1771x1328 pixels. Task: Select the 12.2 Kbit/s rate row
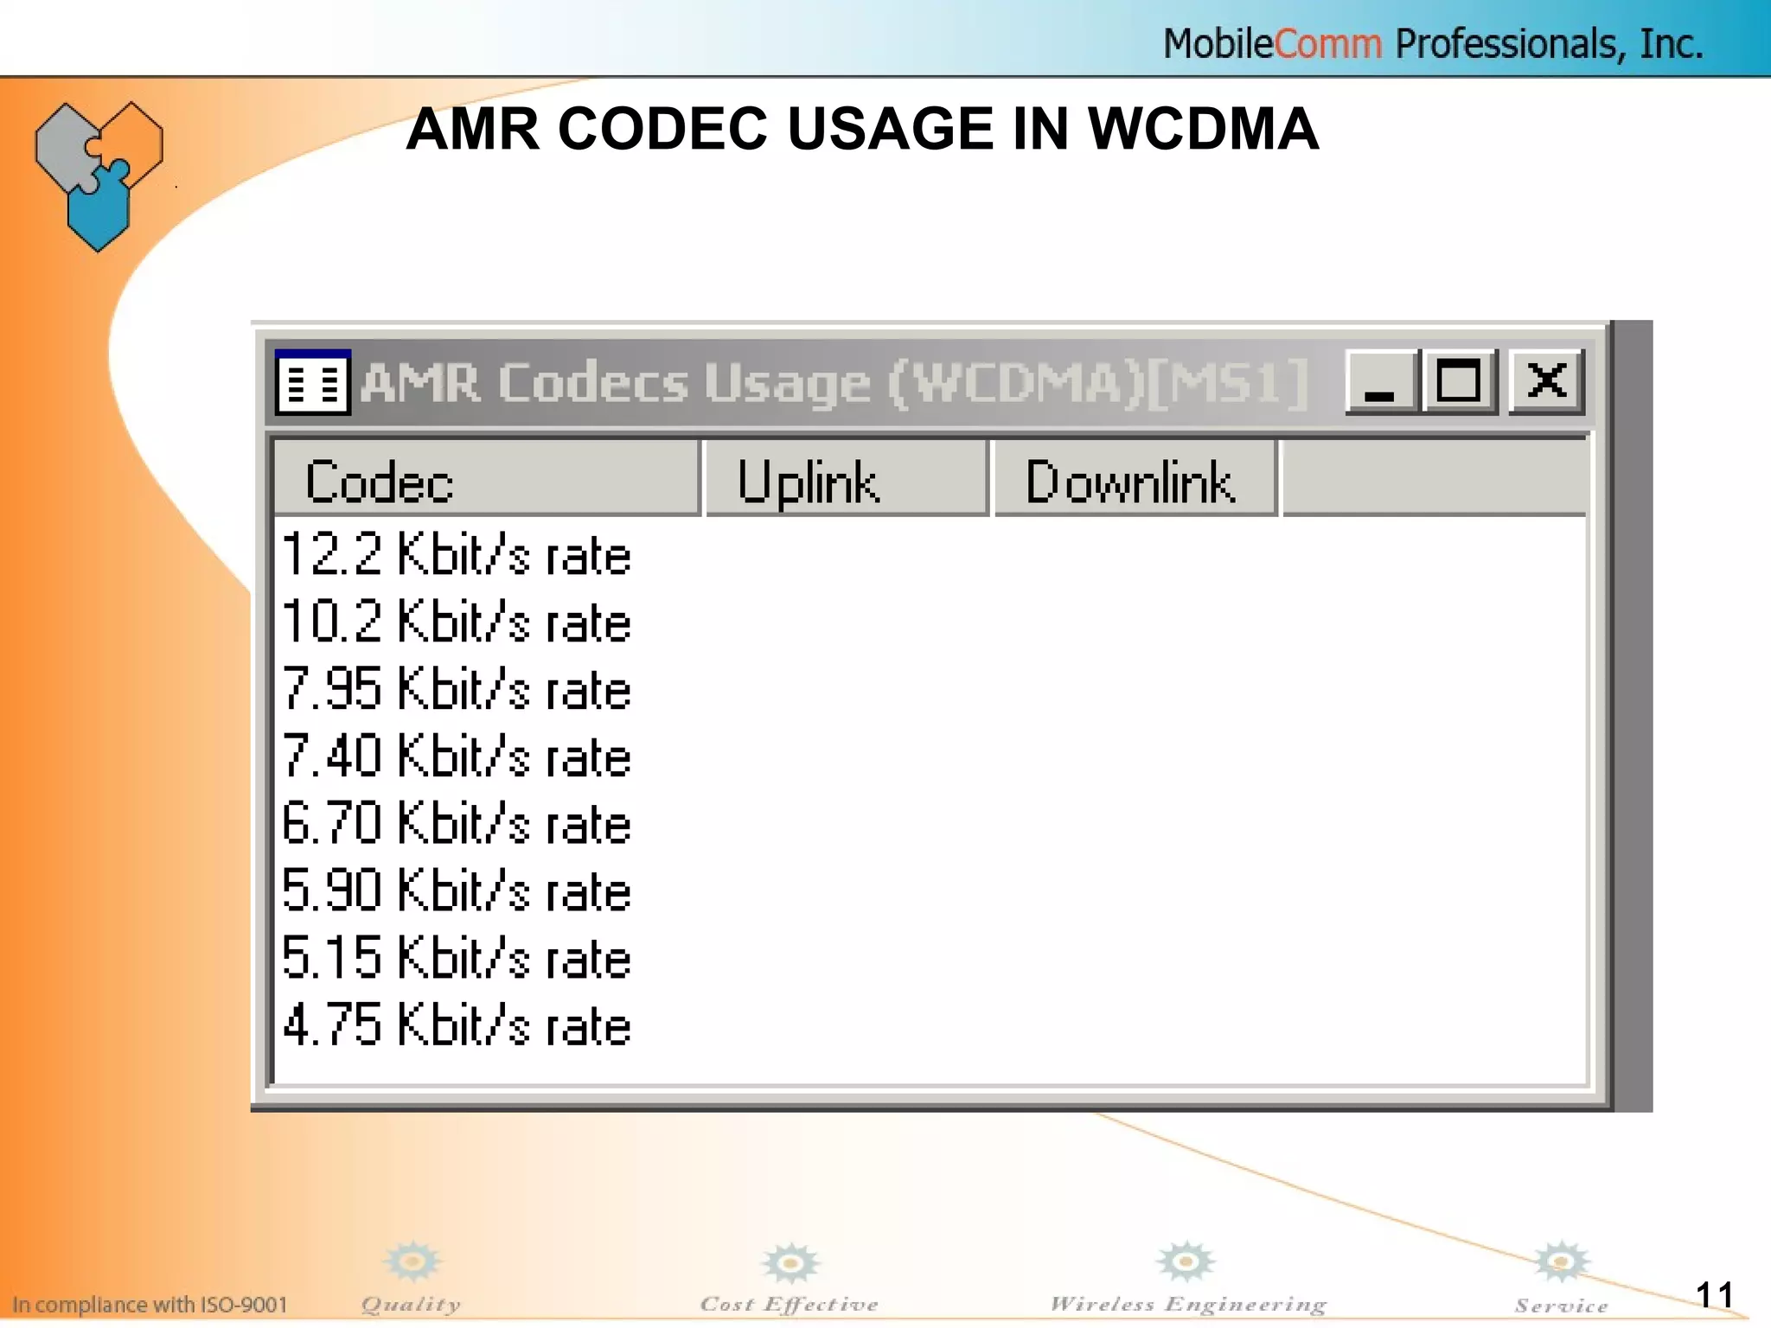pos(930,554)
